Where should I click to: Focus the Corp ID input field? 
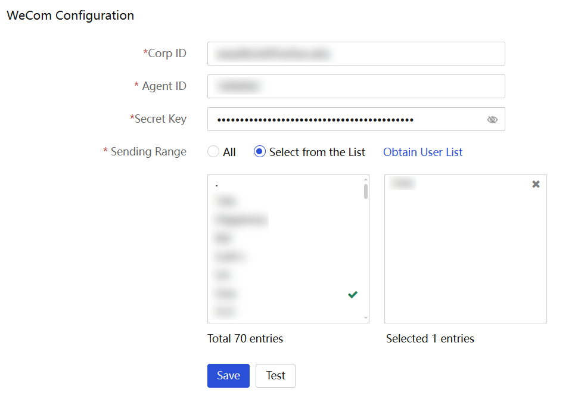pyautogui.click(x=356, y=54)
